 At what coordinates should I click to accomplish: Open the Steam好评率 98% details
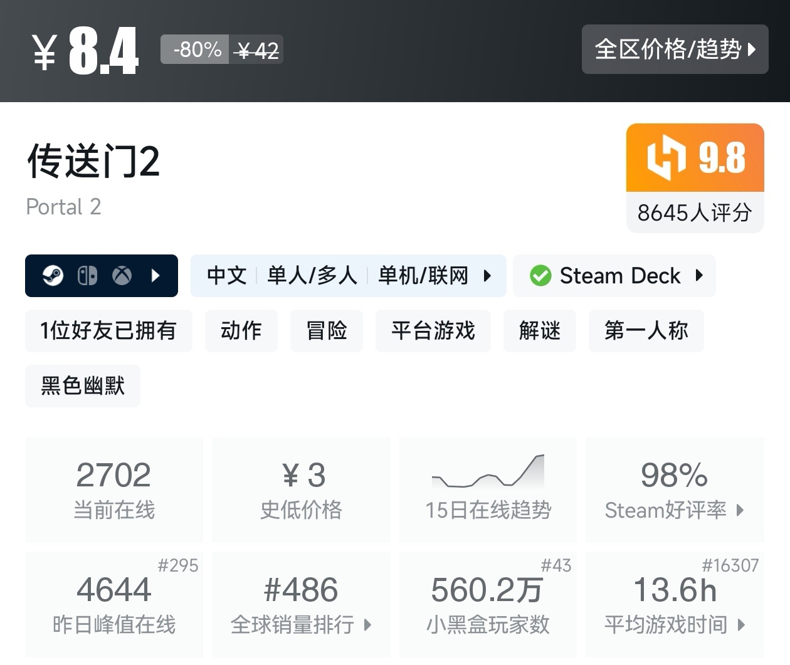pyautogui.click(x=675, y=490)
